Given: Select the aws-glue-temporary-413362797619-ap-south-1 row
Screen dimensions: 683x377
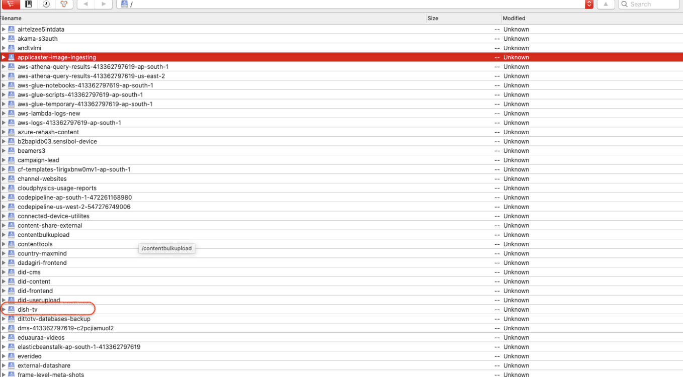Looking at the screenshot, I should (x=341, y=104).
